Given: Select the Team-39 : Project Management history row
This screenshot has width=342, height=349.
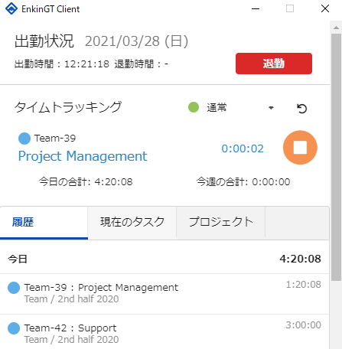Looking at the screenshot, I should pyautogui.click(x=164, y=294).
